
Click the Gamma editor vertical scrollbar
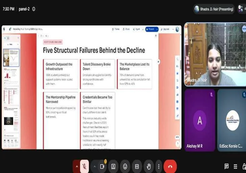180,65
